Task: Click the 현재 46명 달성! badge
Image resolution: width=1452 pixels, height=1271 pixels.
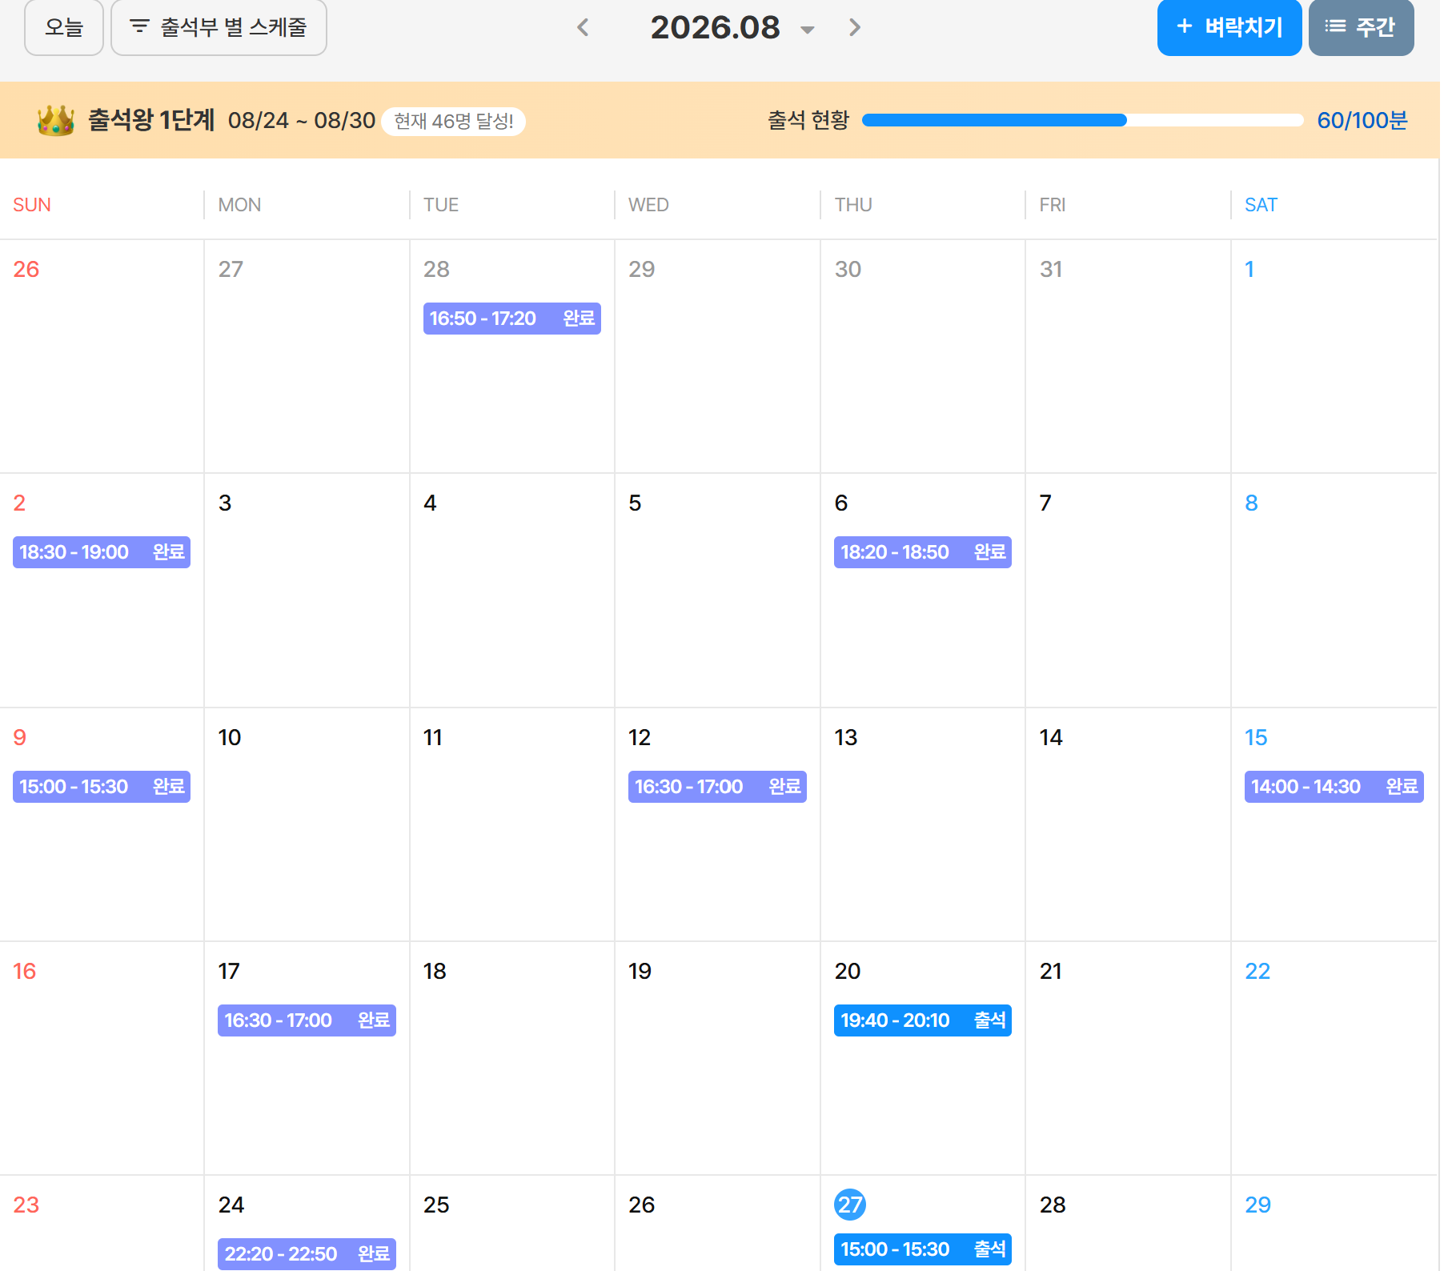Action: pos(454,122)
